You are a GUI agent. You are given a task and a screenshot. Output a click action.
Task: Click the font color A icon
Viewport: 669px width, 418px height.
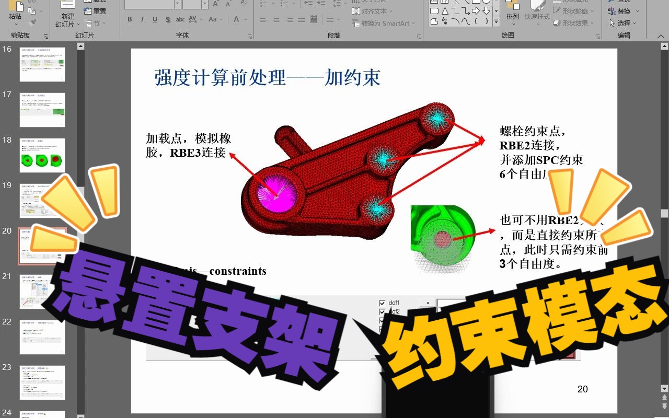click(x=236, y=19)
